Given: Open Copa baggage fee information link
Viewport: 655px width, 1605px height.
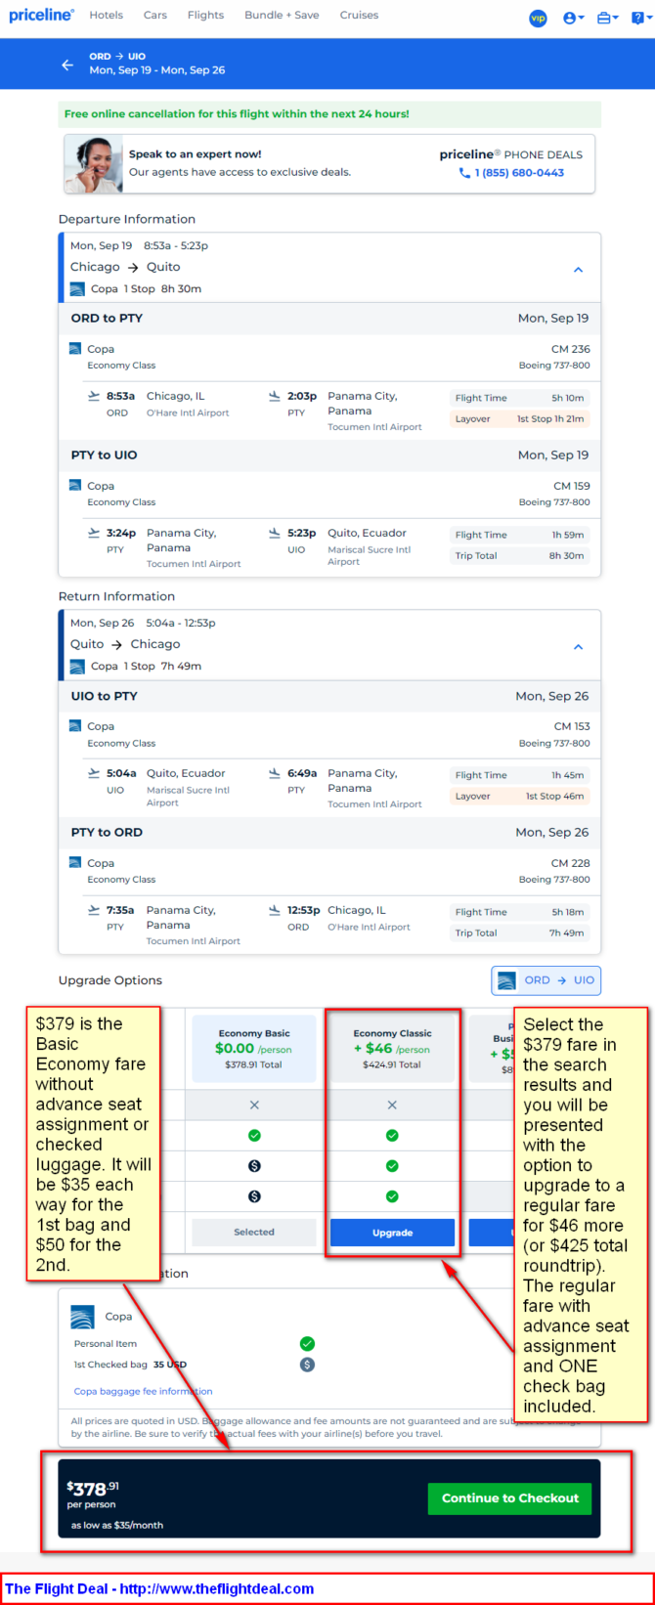Looking at the screenshot, I should coord(143,1391).
